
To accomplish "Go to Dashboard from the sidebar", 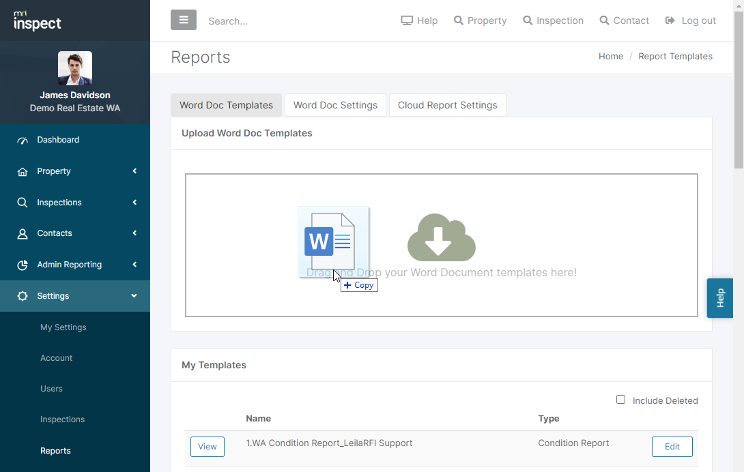I will pyautogui.click(x=59, y=140).
